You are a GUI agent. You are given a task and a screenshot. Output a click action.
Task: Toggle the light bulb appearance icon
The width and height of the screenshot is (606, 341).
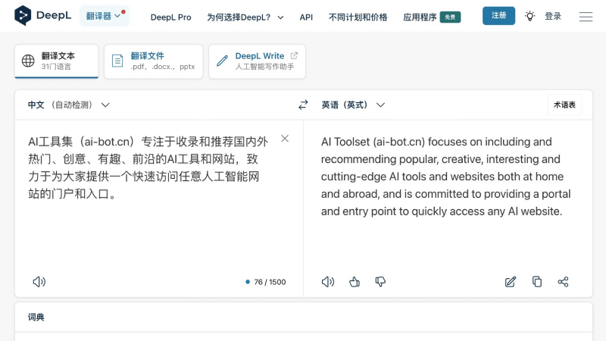[530, 16]
